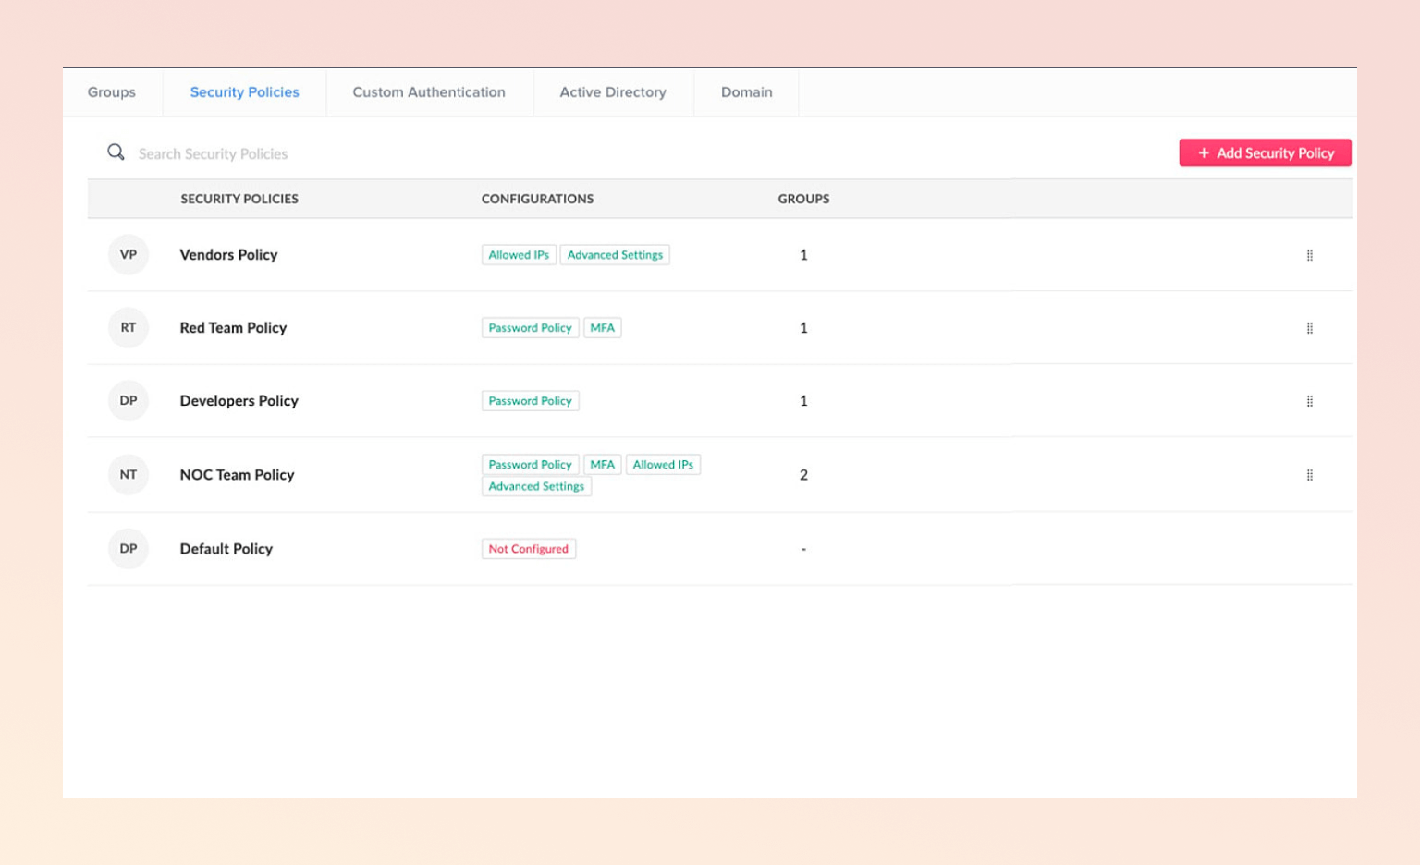Open the Custom Authentication tab
This screenshot has height=865, width=1420.
coord(429,92)
